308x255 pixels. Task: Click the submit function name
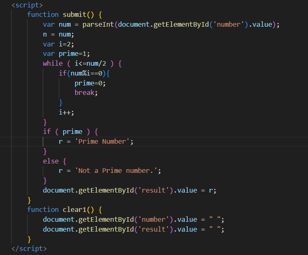(74, 15)
